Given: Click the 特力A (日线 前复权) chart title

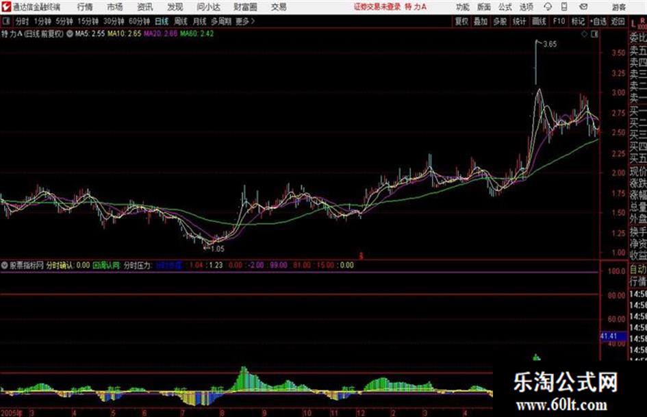Looking at the screenshot, I should [x=33, y=34].
